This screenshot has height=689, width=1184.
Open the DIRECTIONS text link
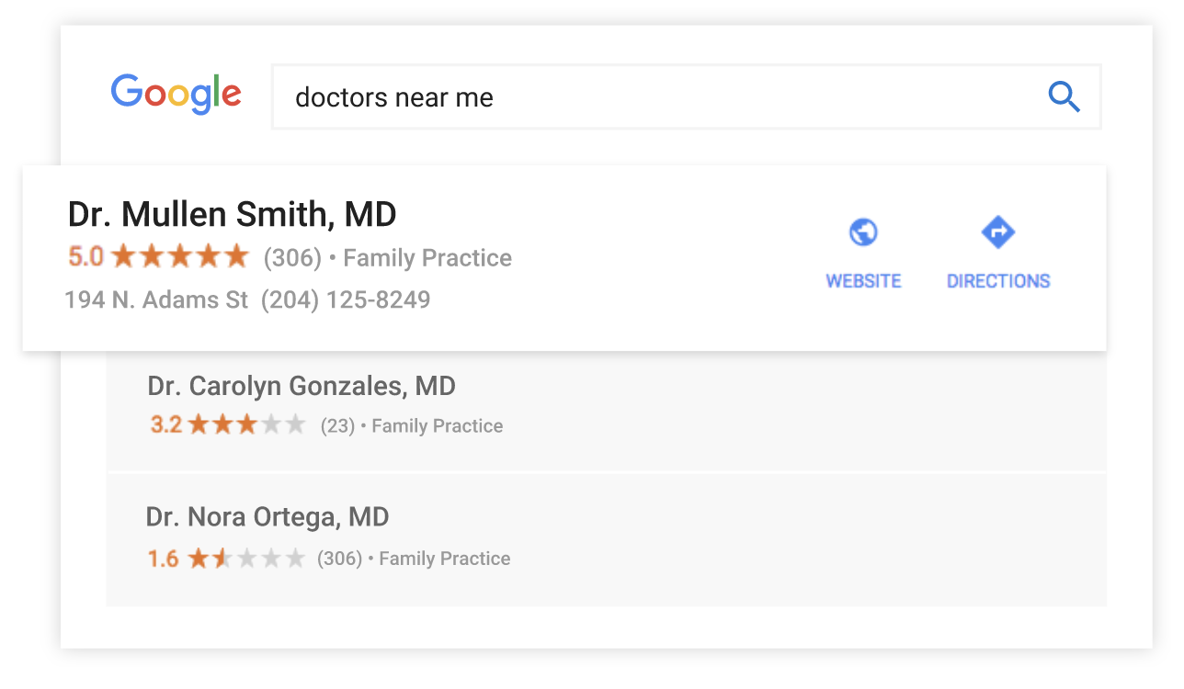click(x=998, y=281)
